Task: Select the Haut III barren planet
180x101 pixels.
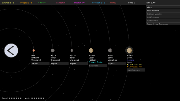Action: click(x=72, y=50)
